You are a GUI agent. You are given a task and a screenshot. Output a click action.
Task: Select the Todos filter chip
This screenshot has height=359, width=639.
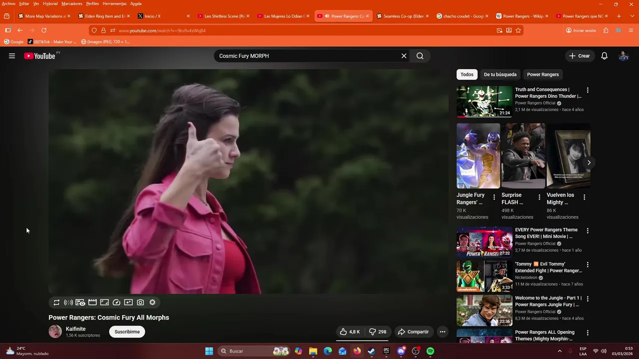(x=467, y=74)
